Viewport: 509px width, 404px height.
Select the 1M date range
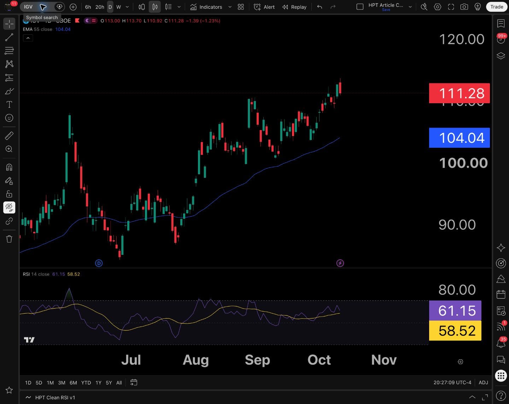pos(50,382)
